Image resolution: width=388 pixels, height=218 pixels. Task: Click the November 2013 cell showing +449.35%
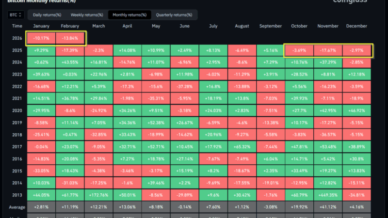pos(328,195)
